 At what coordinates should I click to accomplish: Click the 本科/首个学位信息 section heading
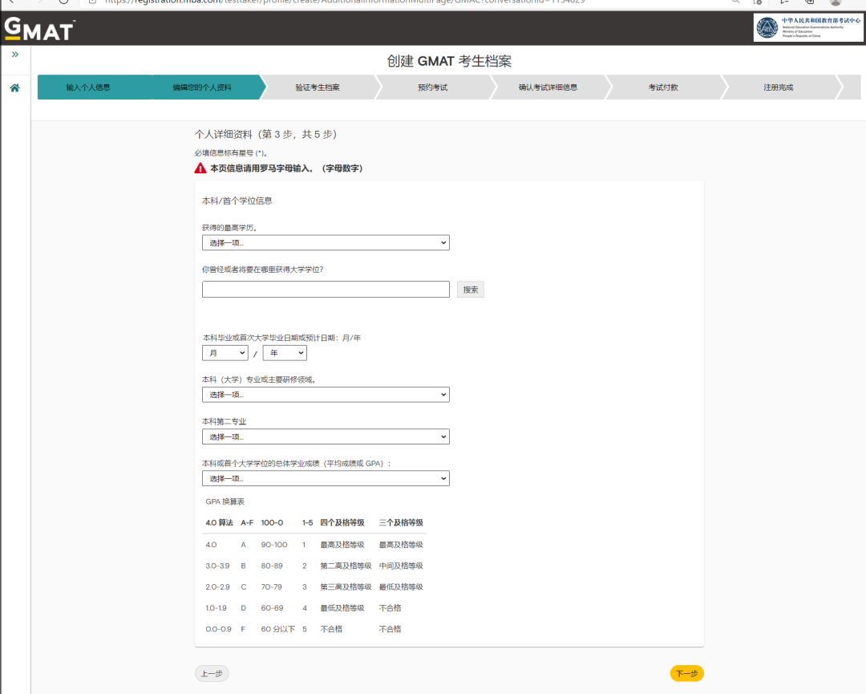point(237,201)
